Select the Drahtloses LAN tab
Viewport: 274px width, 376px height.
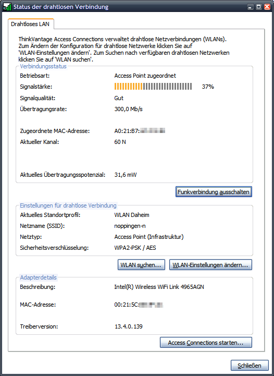[x=30, y=24]
